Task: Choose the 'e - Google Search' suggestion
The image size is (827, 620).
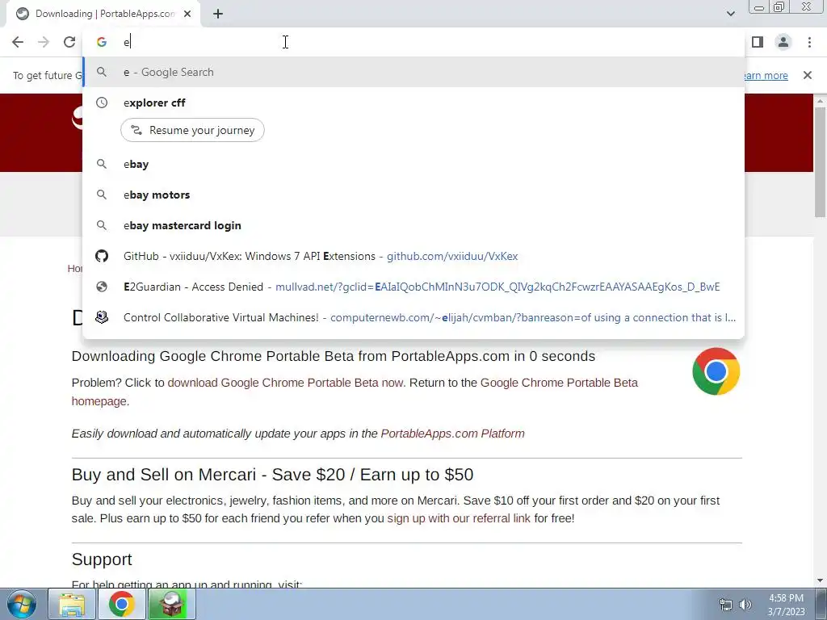Action: [413, 72]
